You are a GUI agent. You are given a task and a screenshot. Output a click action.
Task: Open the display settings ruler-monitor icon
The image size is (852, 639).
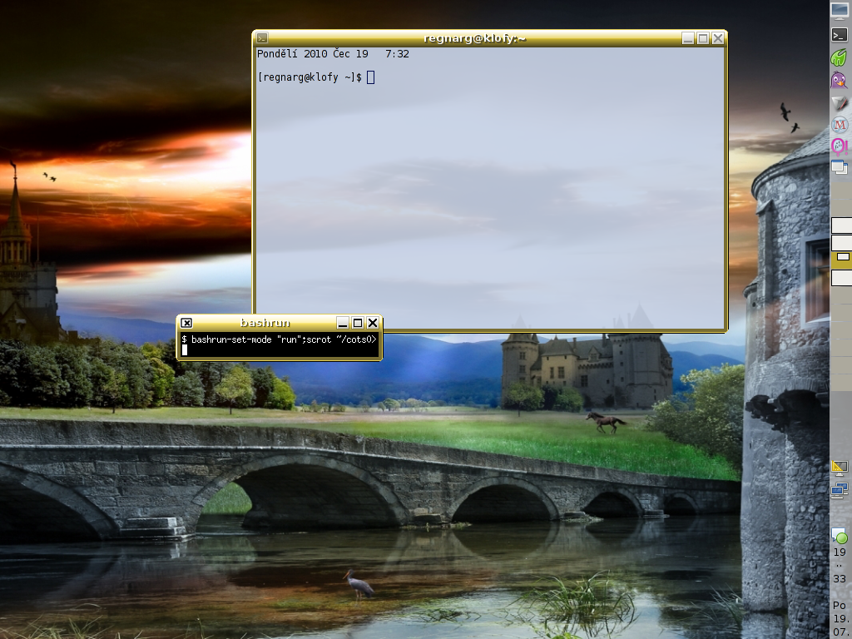(840, 468)
